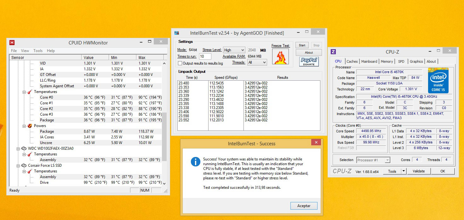Click HWMonitor scrollbar down arrow
Screen dimensions: 464x220
point(164,183)
